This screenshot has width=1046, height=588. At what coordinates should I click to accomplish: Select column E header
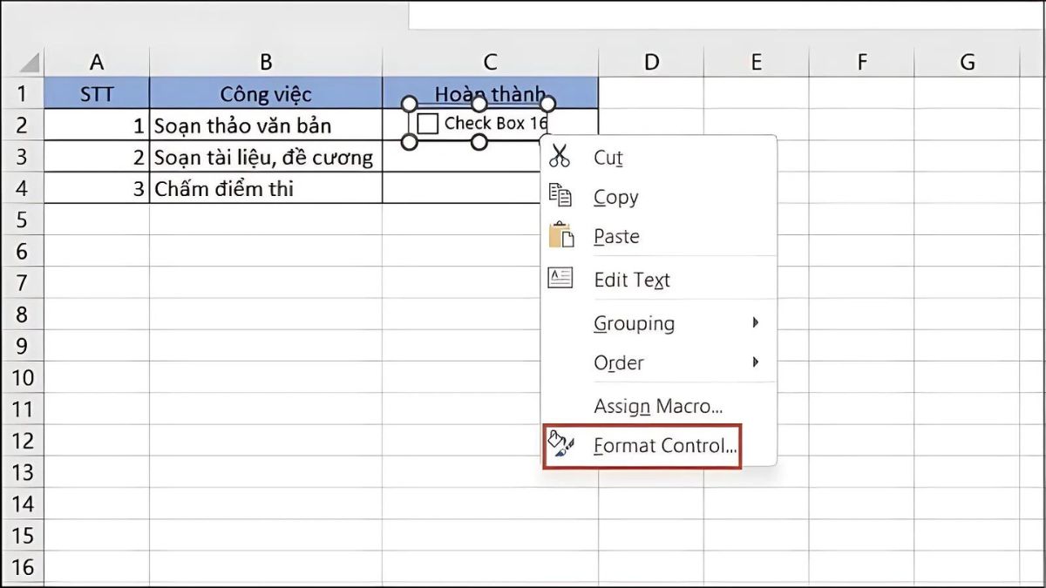(x=756, y=62)
